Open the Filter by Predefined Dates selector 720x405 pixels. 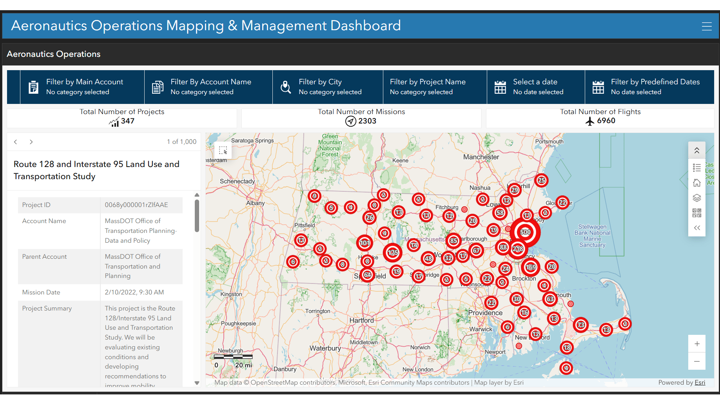649,87
